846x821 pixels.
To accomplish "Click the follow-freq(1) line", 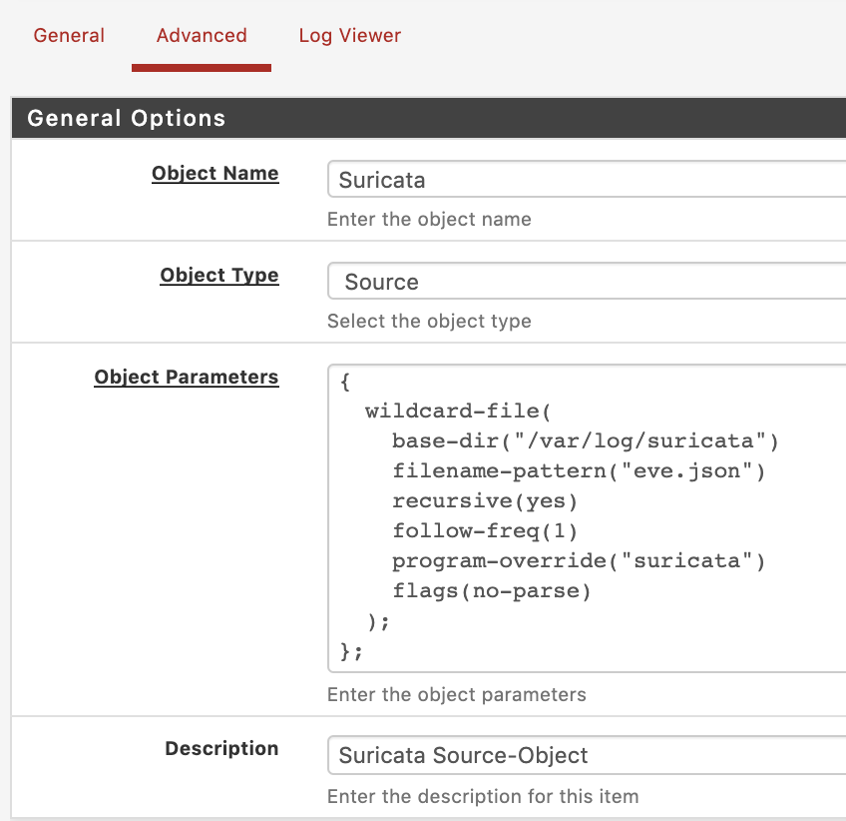I will coord(485,531).
